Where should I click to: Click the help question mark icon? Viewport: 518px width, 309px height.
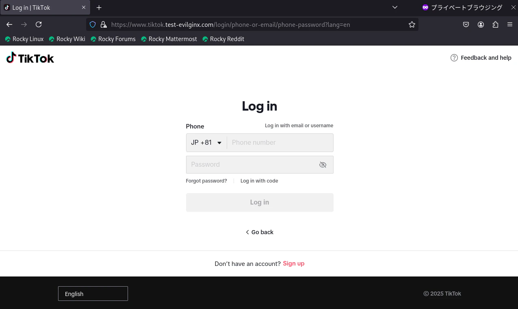[x=454, y=58]
